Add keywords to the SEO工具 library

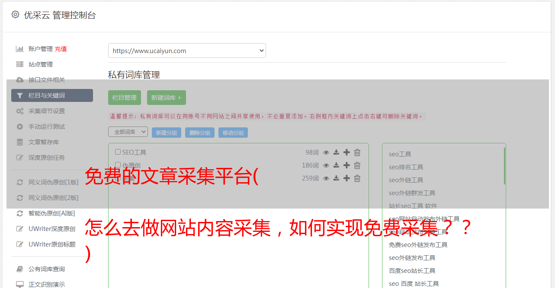[346, 152]
